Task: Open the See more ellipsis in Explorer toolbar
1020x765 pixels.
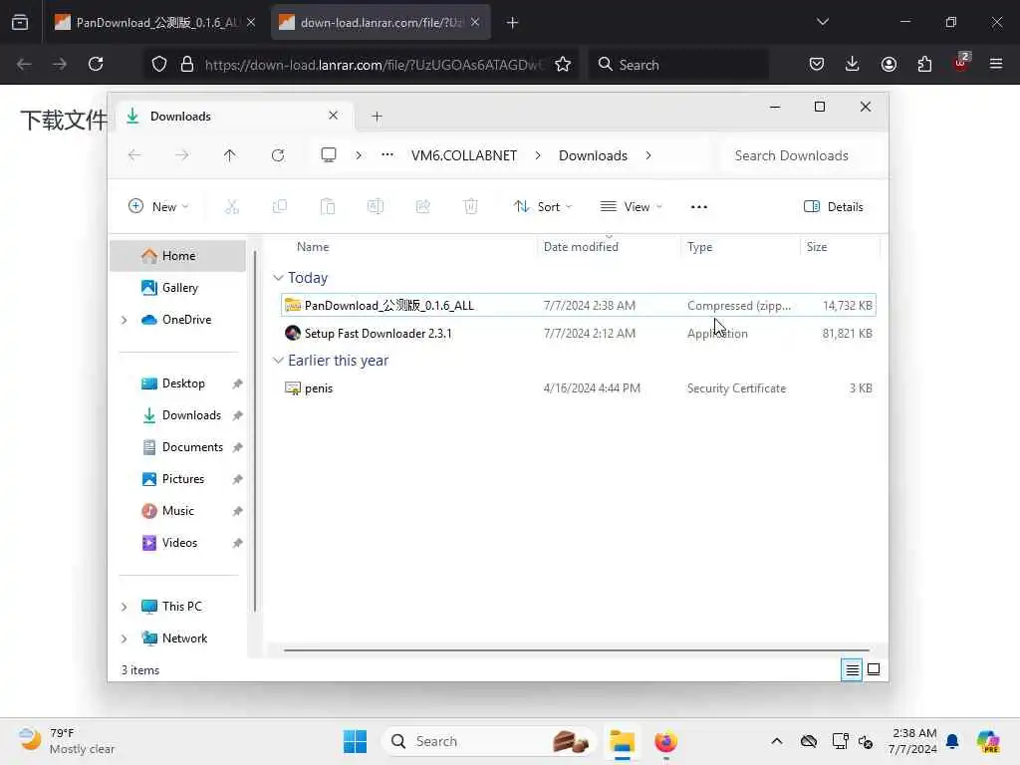Action: (x=698, y=207)
